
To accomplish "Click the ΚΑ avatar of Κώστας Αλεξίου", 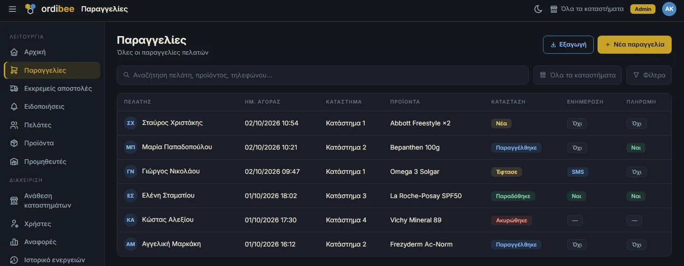I will pyautogui.click(x=131, y=220).
